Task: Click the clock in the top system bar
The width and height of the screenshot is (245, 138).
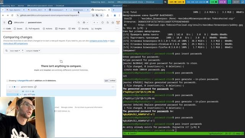Action: (x=236, y=2)
